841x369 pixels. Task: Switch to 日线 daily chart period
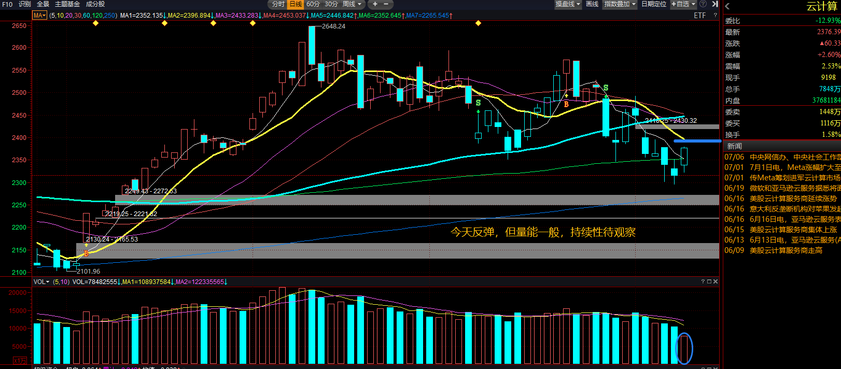[x=296, y=4]
